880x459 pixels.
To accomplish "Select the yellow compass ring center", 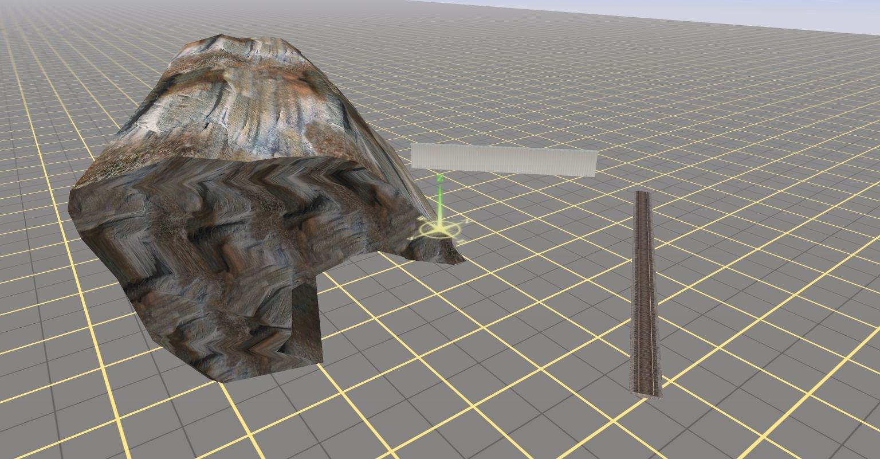I will (x=440, y=230).
